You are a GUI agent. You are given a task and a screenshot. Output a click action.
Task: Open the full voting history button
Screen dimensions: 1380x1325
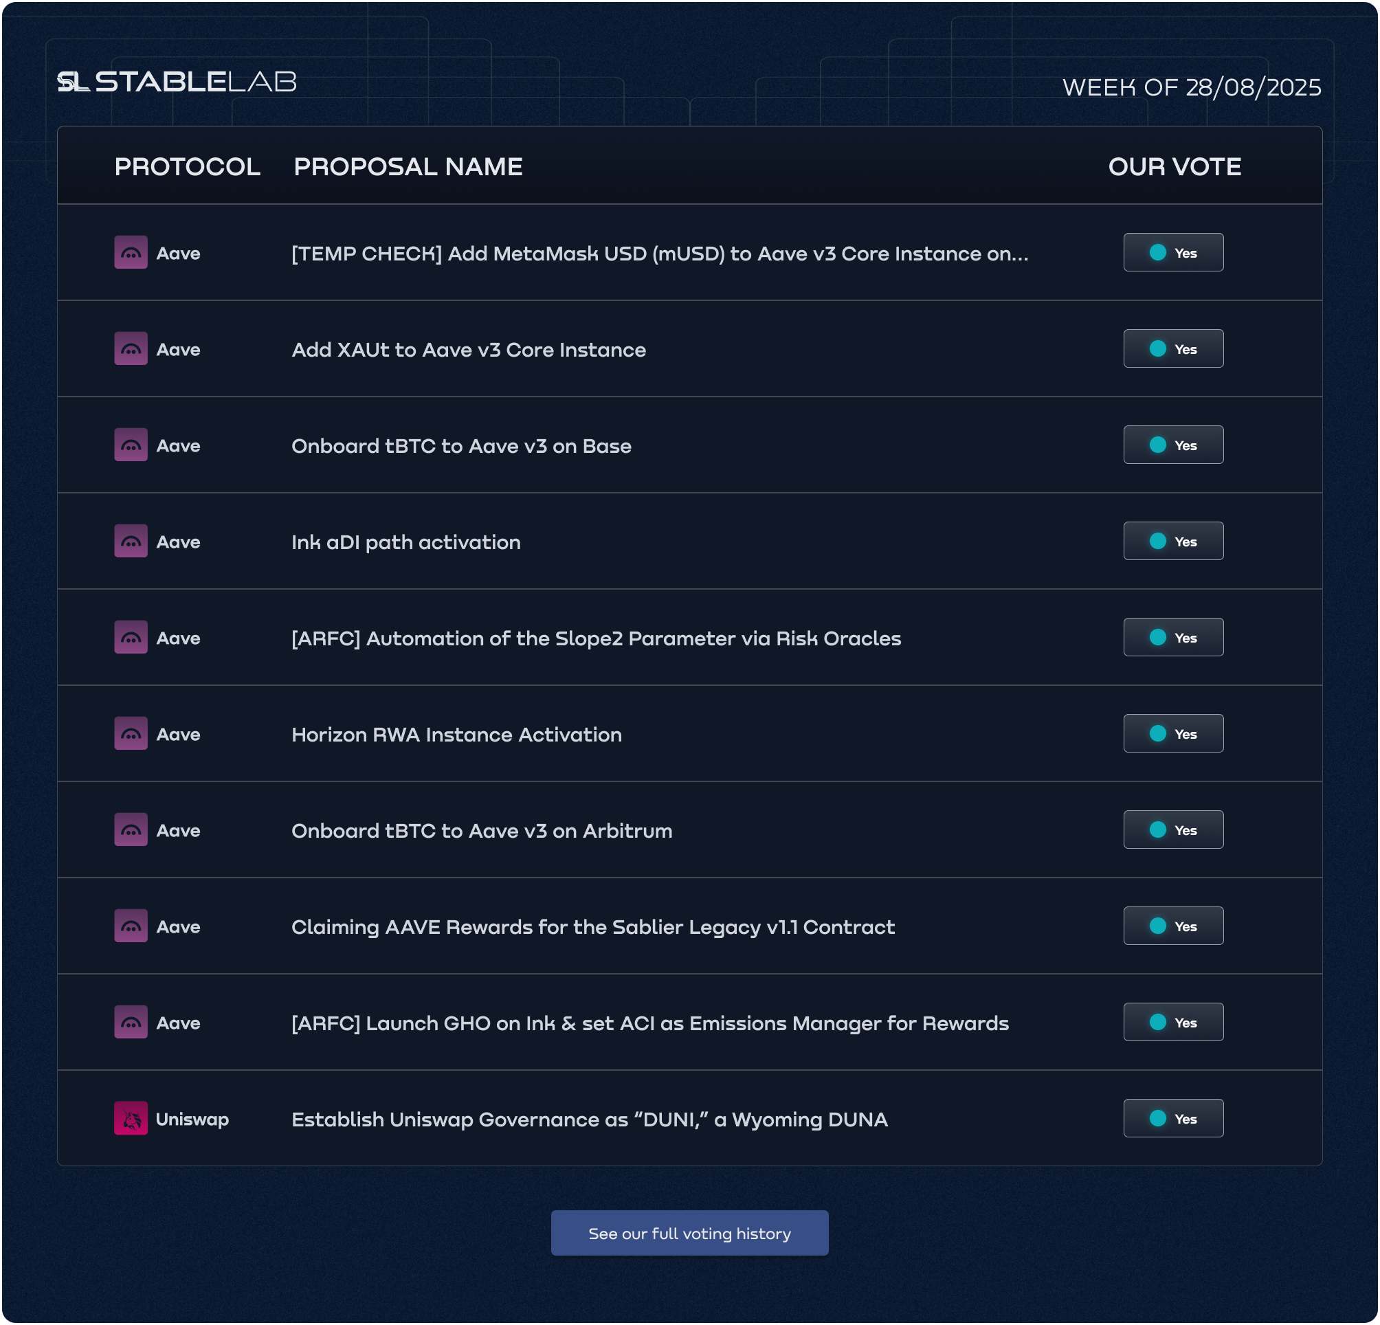pyautogui.click(x=689, y=1234)
